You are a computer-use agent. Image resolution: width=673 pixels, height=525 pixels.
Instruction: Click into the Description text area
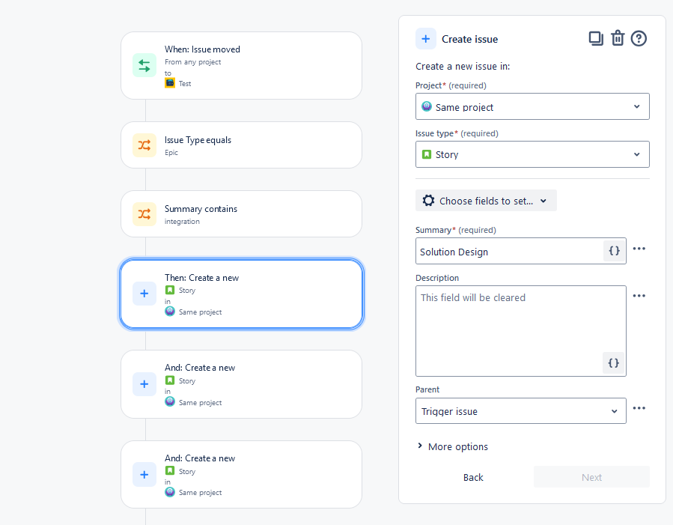coord(520,331)
